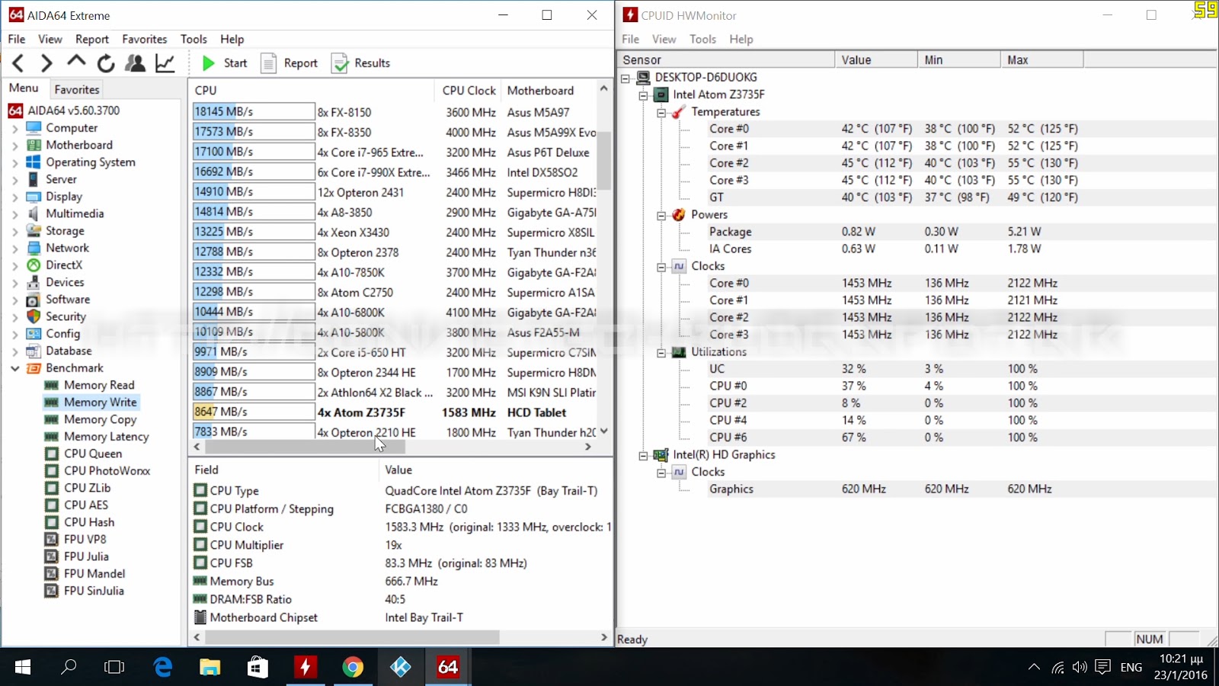Click the horizontal scrollbar of the Field/Value pane
The width and height of the screenshot is (1219, 686).
[352, 637]
